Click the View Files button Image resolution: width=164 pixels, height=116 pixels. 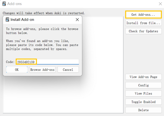pos(143,93)
